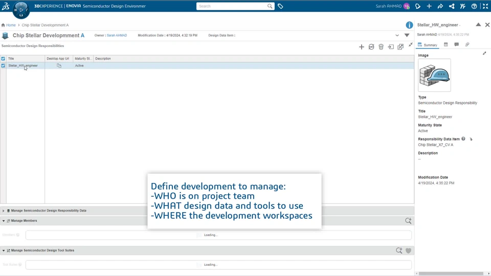Expand Manage Semiconductor Design Responsibility Data section
Viewport: 491px width, 276px height.
point(4,211)
